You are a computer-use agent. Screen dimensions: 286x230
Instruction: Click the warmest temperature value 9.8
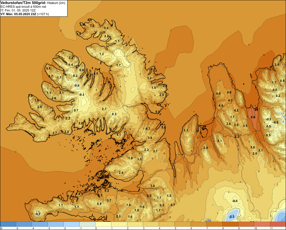(253, 117)
